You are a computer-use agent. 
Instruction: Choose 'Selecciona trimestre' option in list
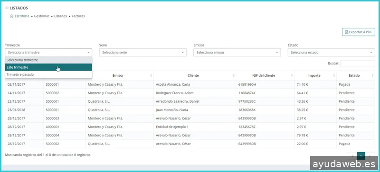click(x=48, y=60)
